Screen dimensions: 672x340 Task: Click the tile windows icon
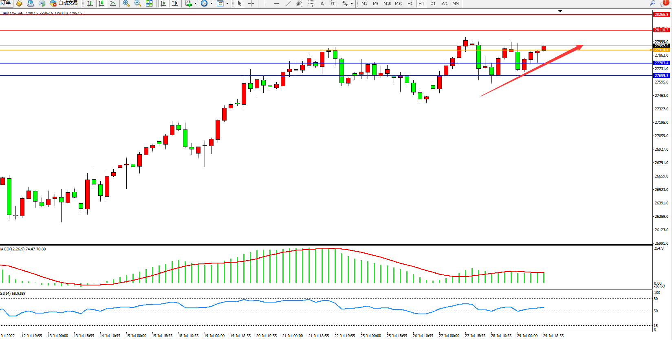(149, 4)
